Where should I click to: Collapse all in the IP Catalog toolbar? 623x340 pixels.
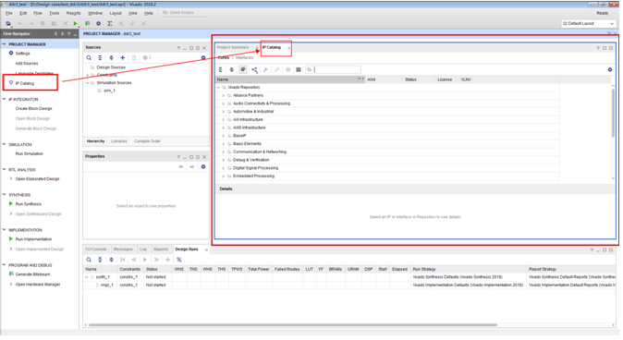[x=221, y=69]
